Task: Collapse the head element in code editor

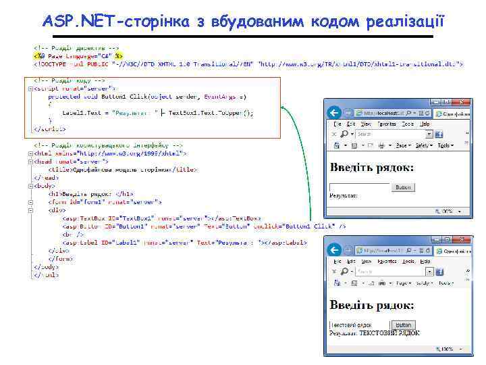Action: click(x=30, y=162)
